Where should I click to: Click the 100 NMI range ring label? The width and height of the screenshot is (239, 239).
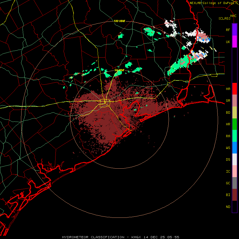coord(119,21)
